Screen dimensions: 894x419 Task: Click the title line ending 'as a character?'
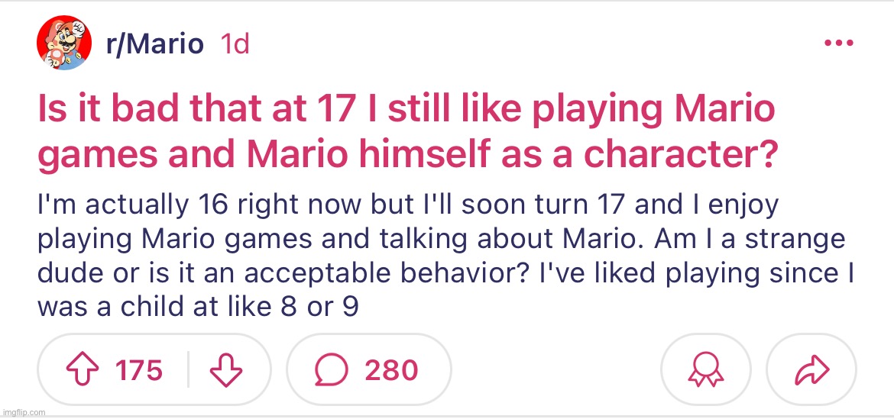click(404, 153)
